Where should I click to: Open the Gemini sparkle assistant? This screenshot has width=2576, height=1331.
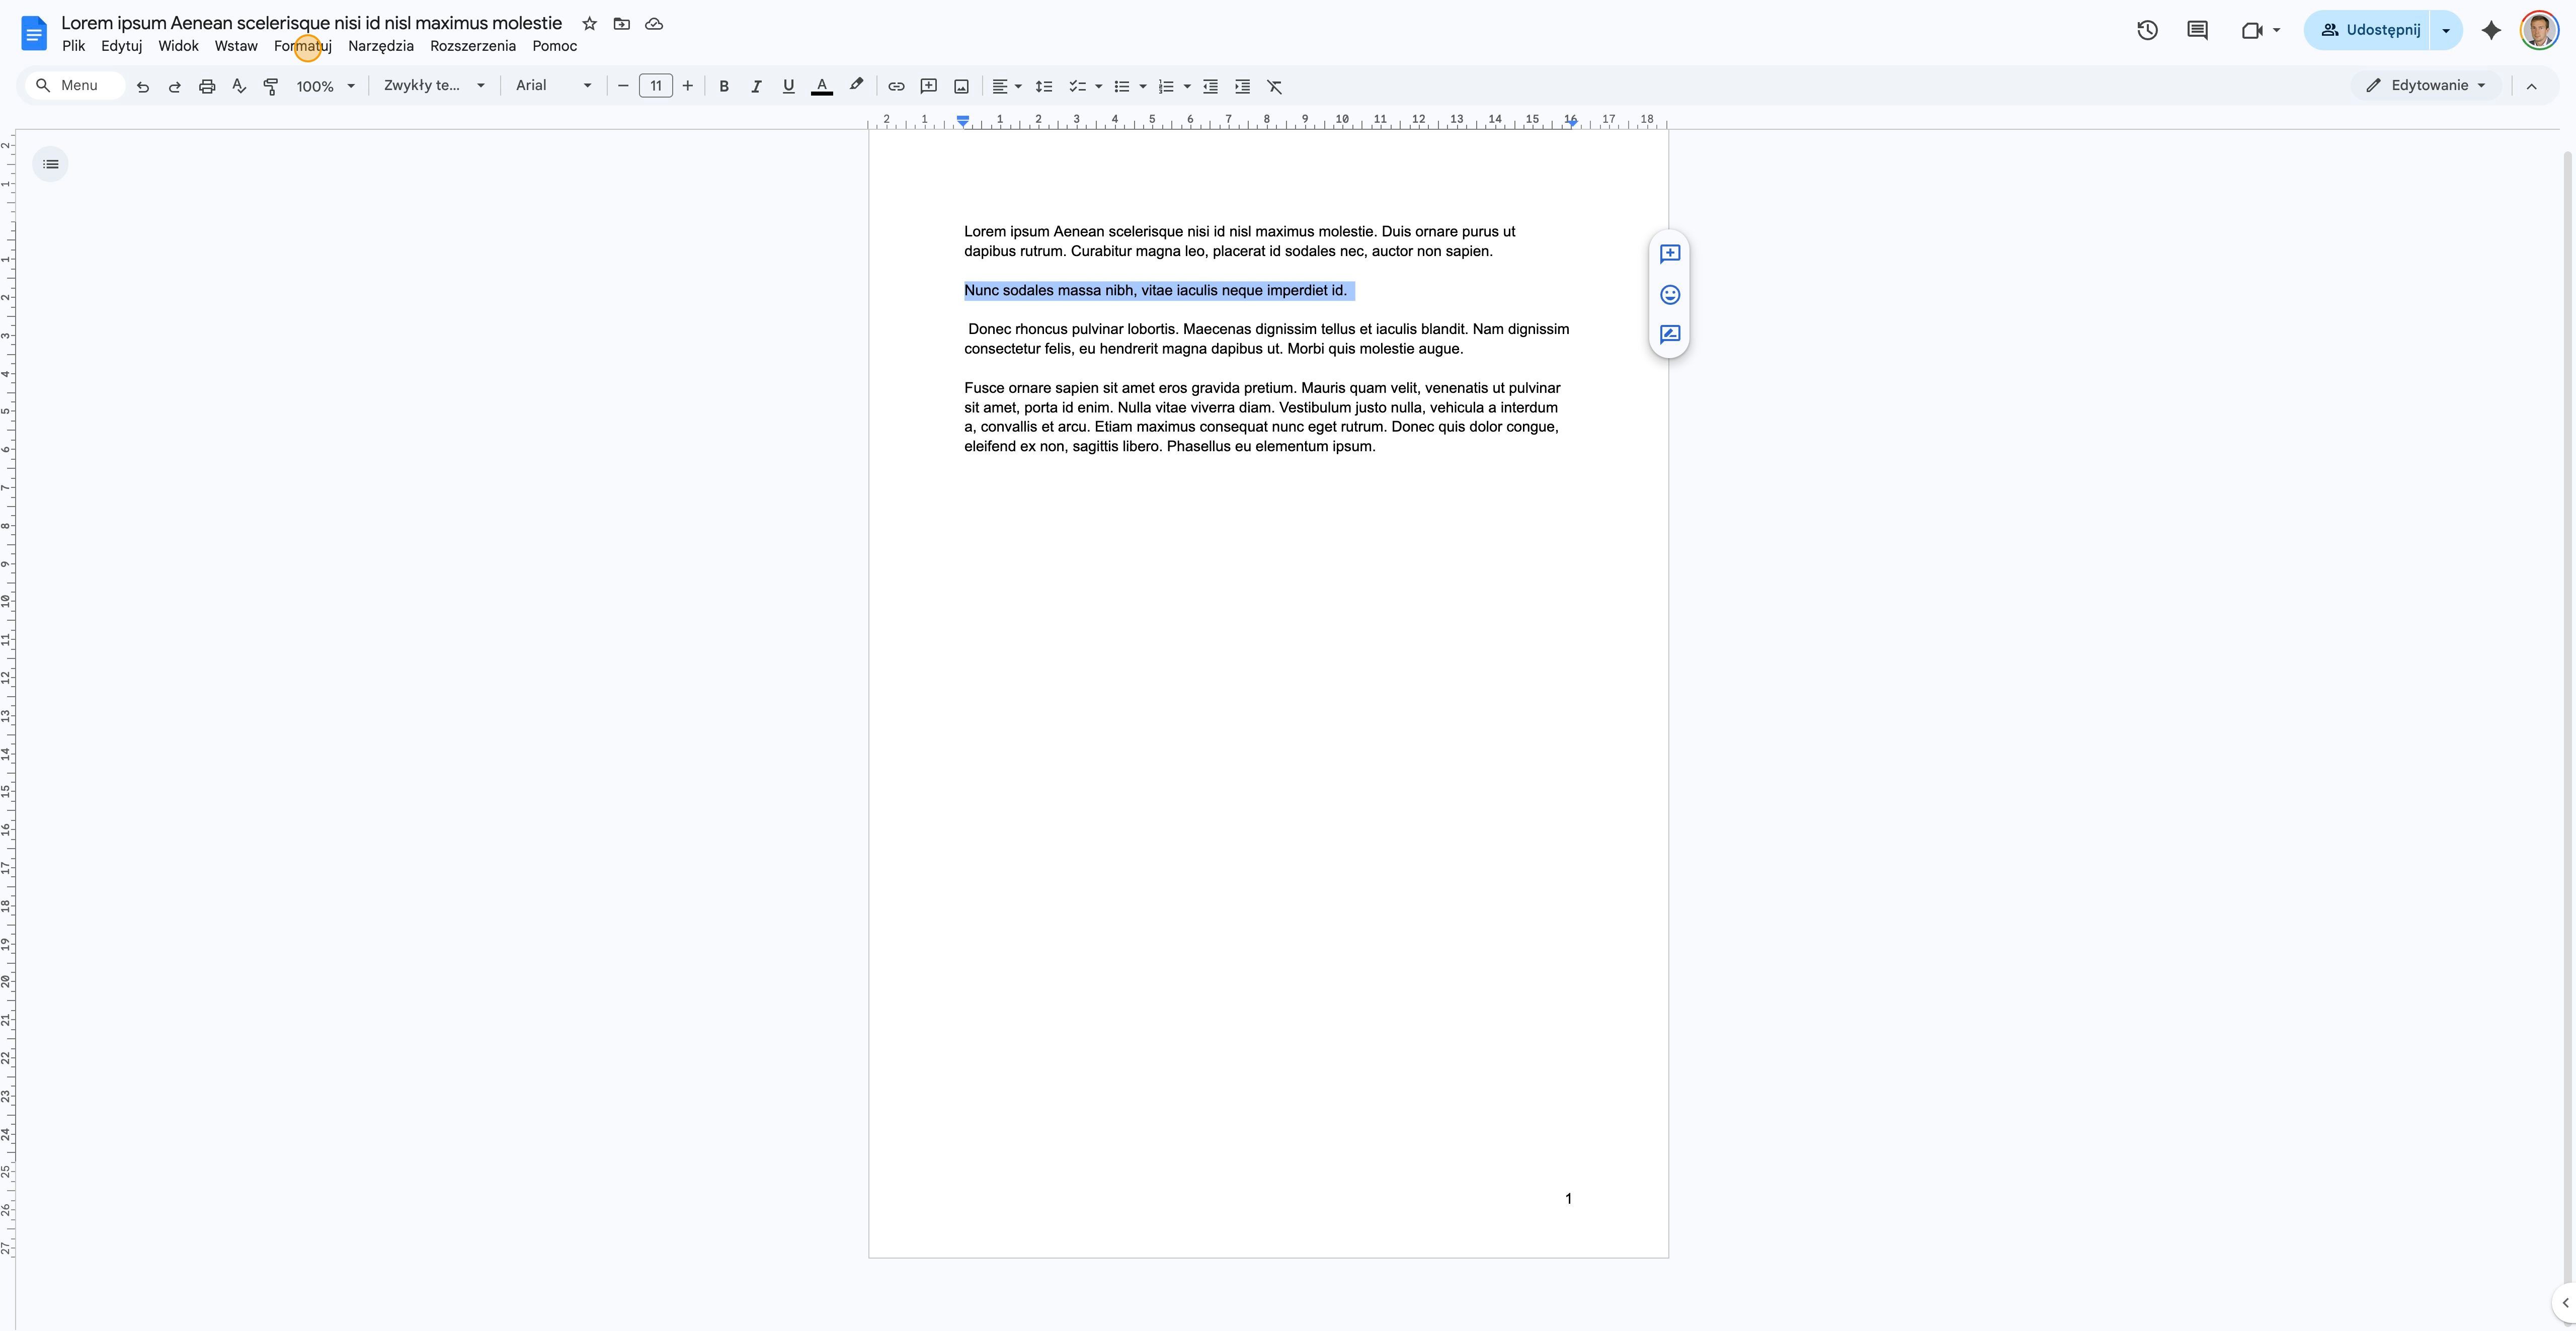tap(2491, 30)
